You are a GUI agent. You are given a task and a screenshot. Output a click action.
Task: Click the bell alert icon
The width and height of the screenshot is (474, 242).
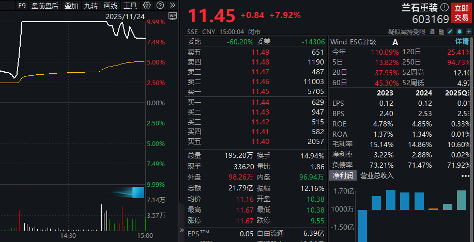[458, 31]
